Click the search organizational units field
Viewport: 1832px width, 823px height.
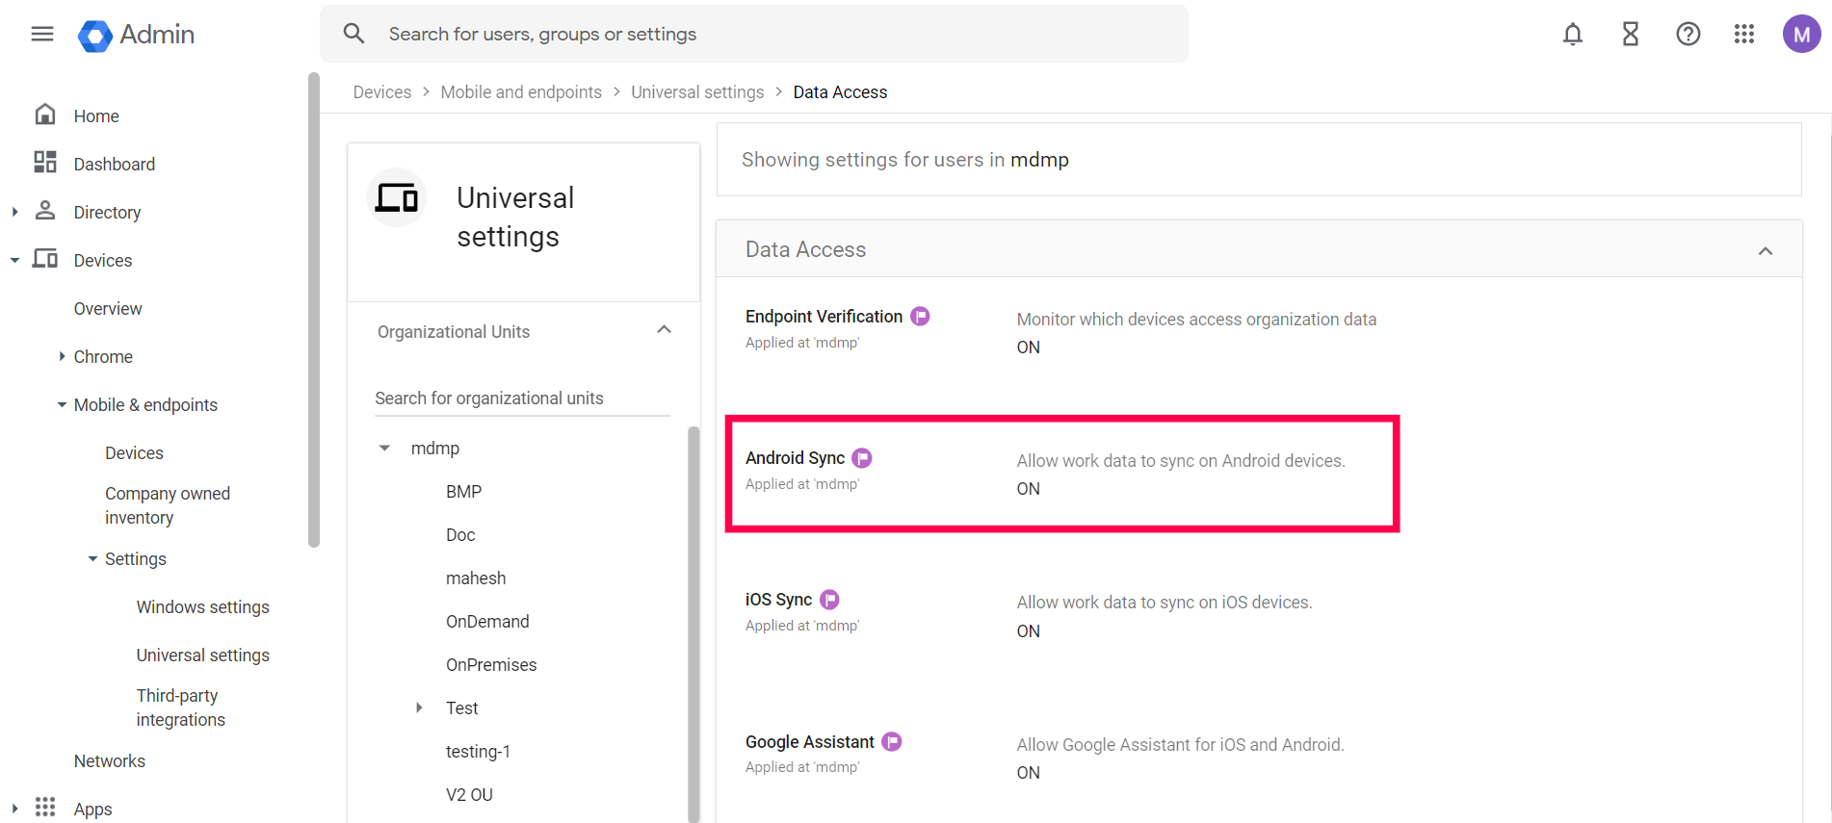[x=521, y=399]
